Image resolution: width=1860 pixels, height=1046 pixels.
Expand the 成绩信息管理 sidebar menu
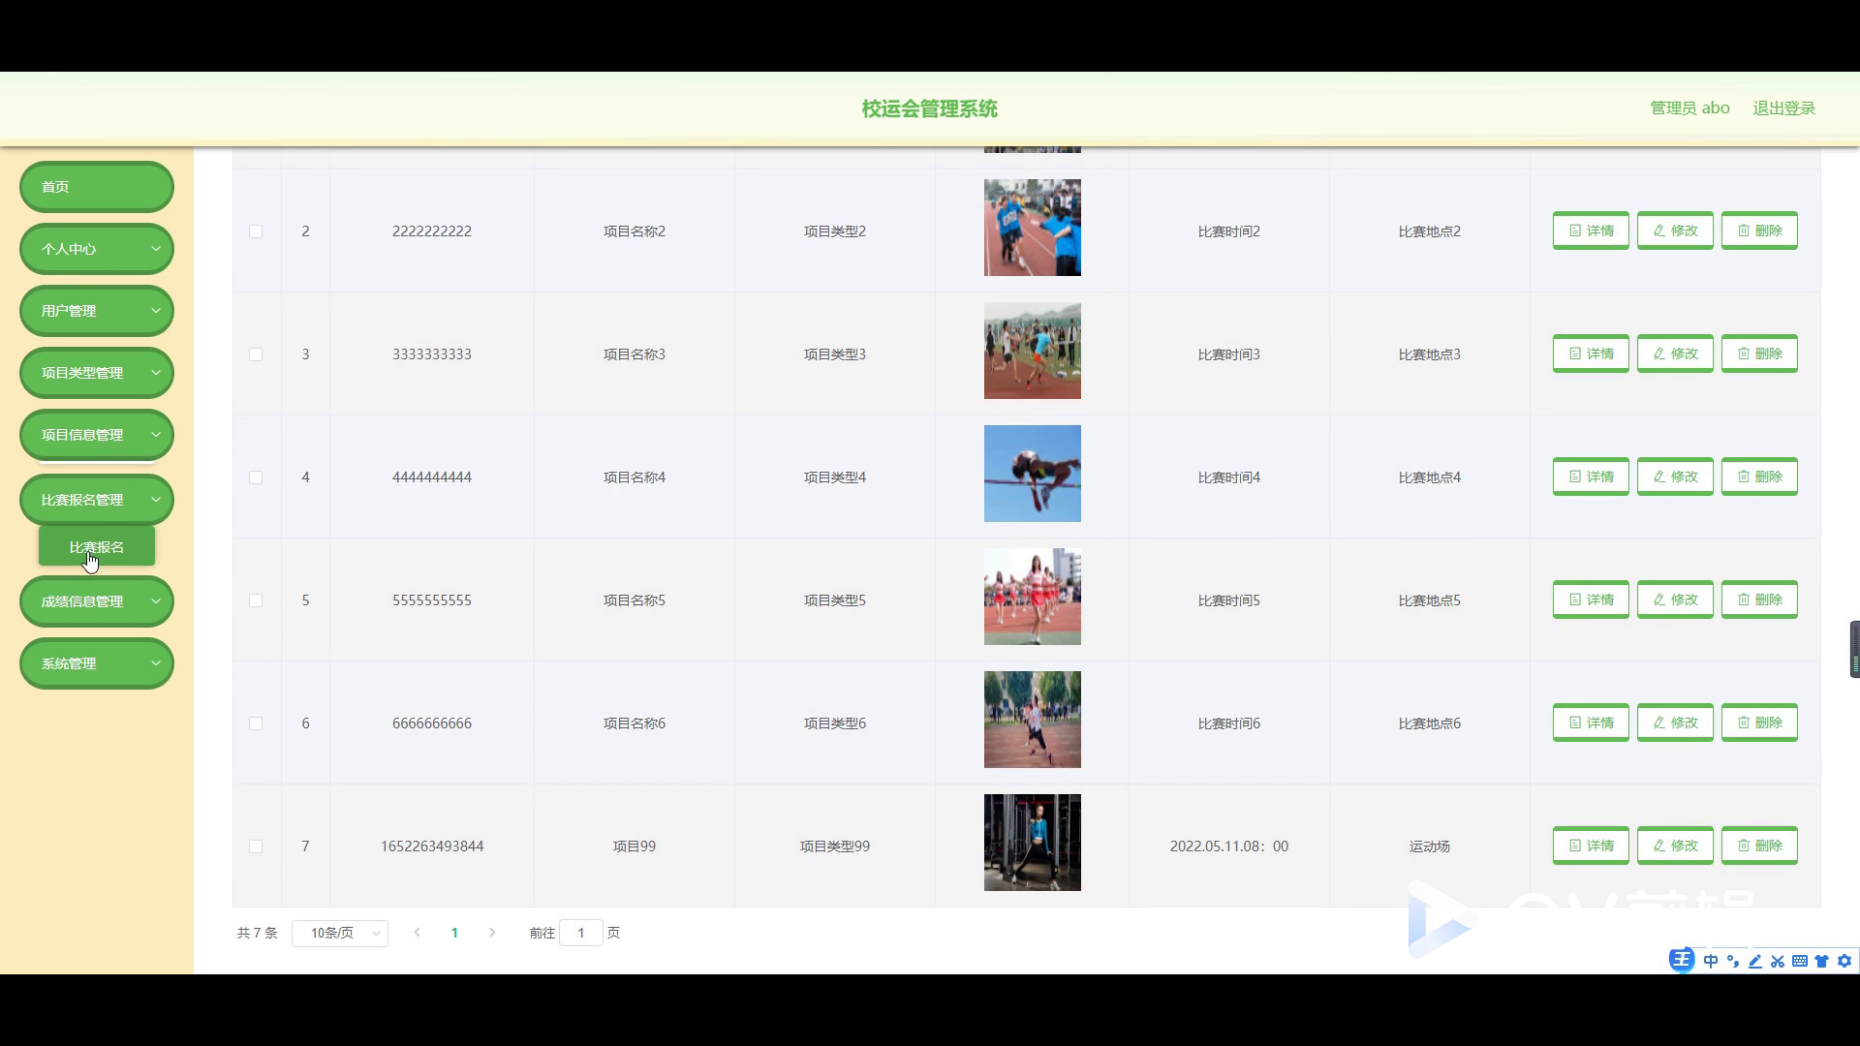(x=97, y=601)
